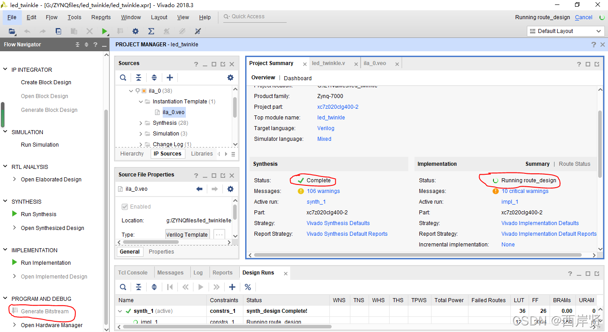Screen dimensions: 608x332
Task: Open Settings gear in the main toolbar
Action: (x=136, y=31)
